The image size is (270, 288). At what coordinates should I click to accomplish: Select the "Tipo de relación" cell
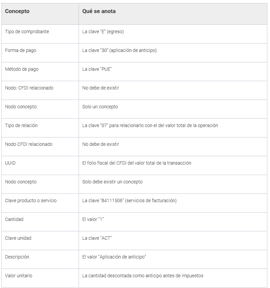[x=21, y=125]
